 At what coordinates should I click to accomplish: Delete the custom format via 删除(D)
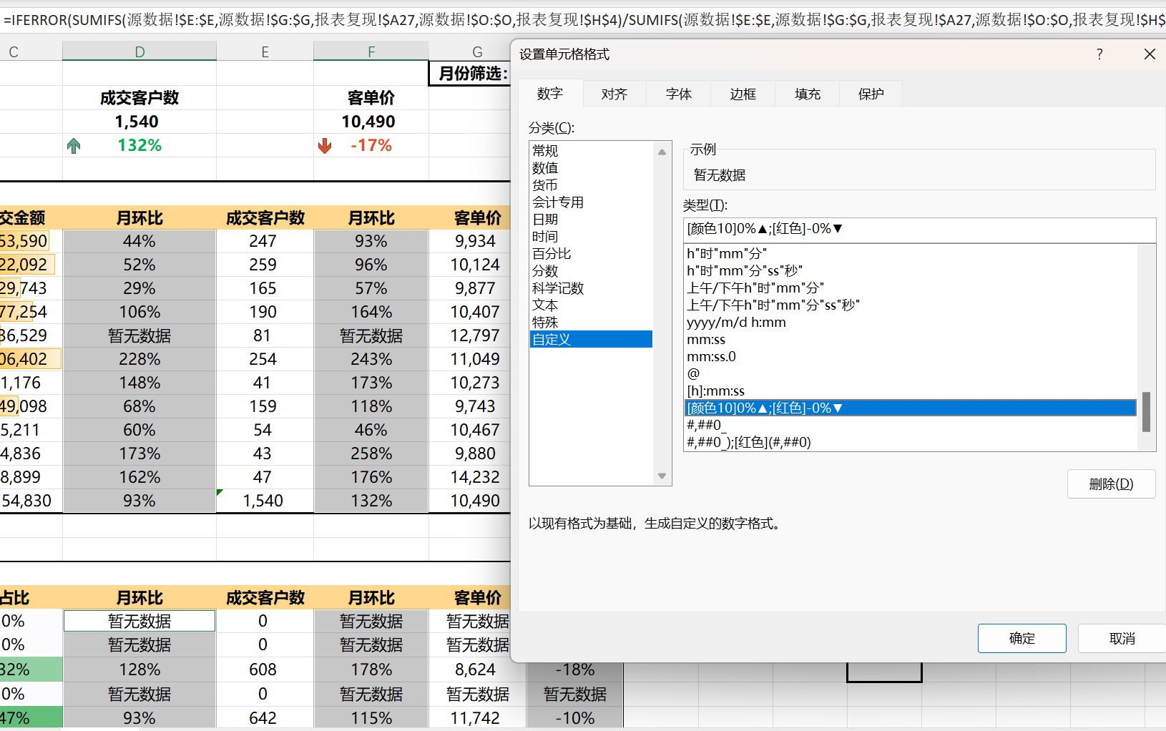(x=1111, y=484)
